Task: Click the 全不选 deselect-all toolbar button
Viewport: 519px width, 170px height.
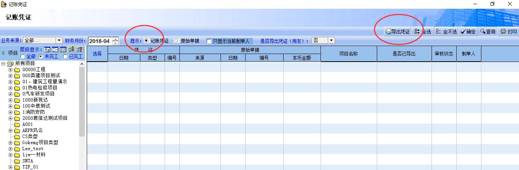Action: pyautogui.click(x=446, y=32)
